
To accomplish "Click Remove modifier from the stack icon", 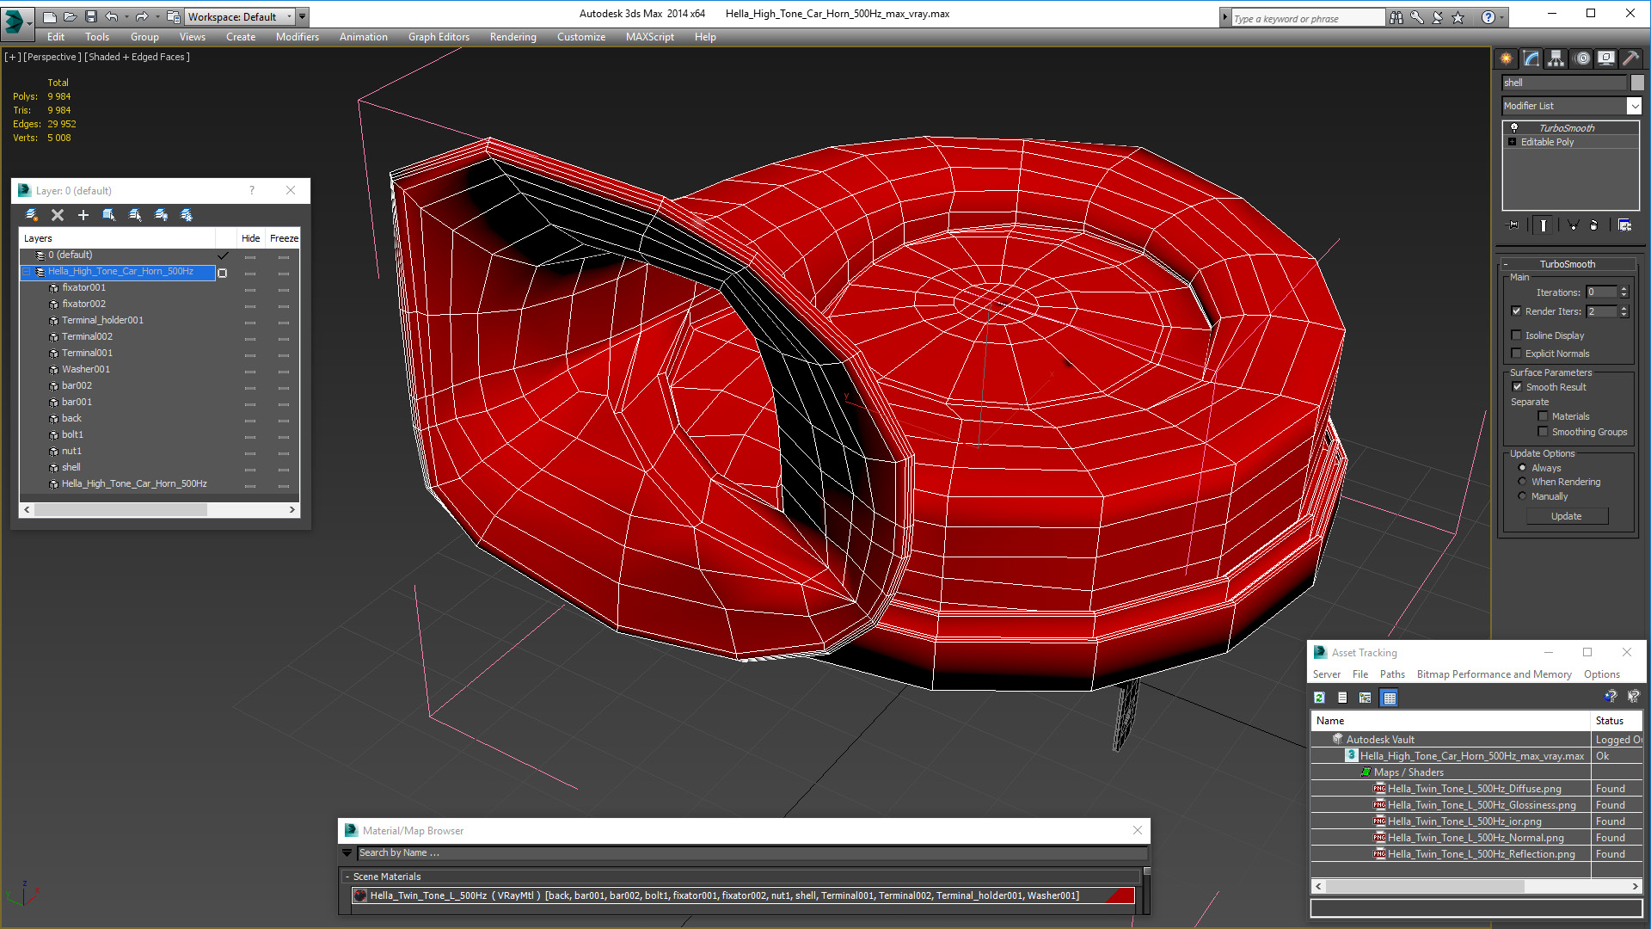I will 1593,225.
